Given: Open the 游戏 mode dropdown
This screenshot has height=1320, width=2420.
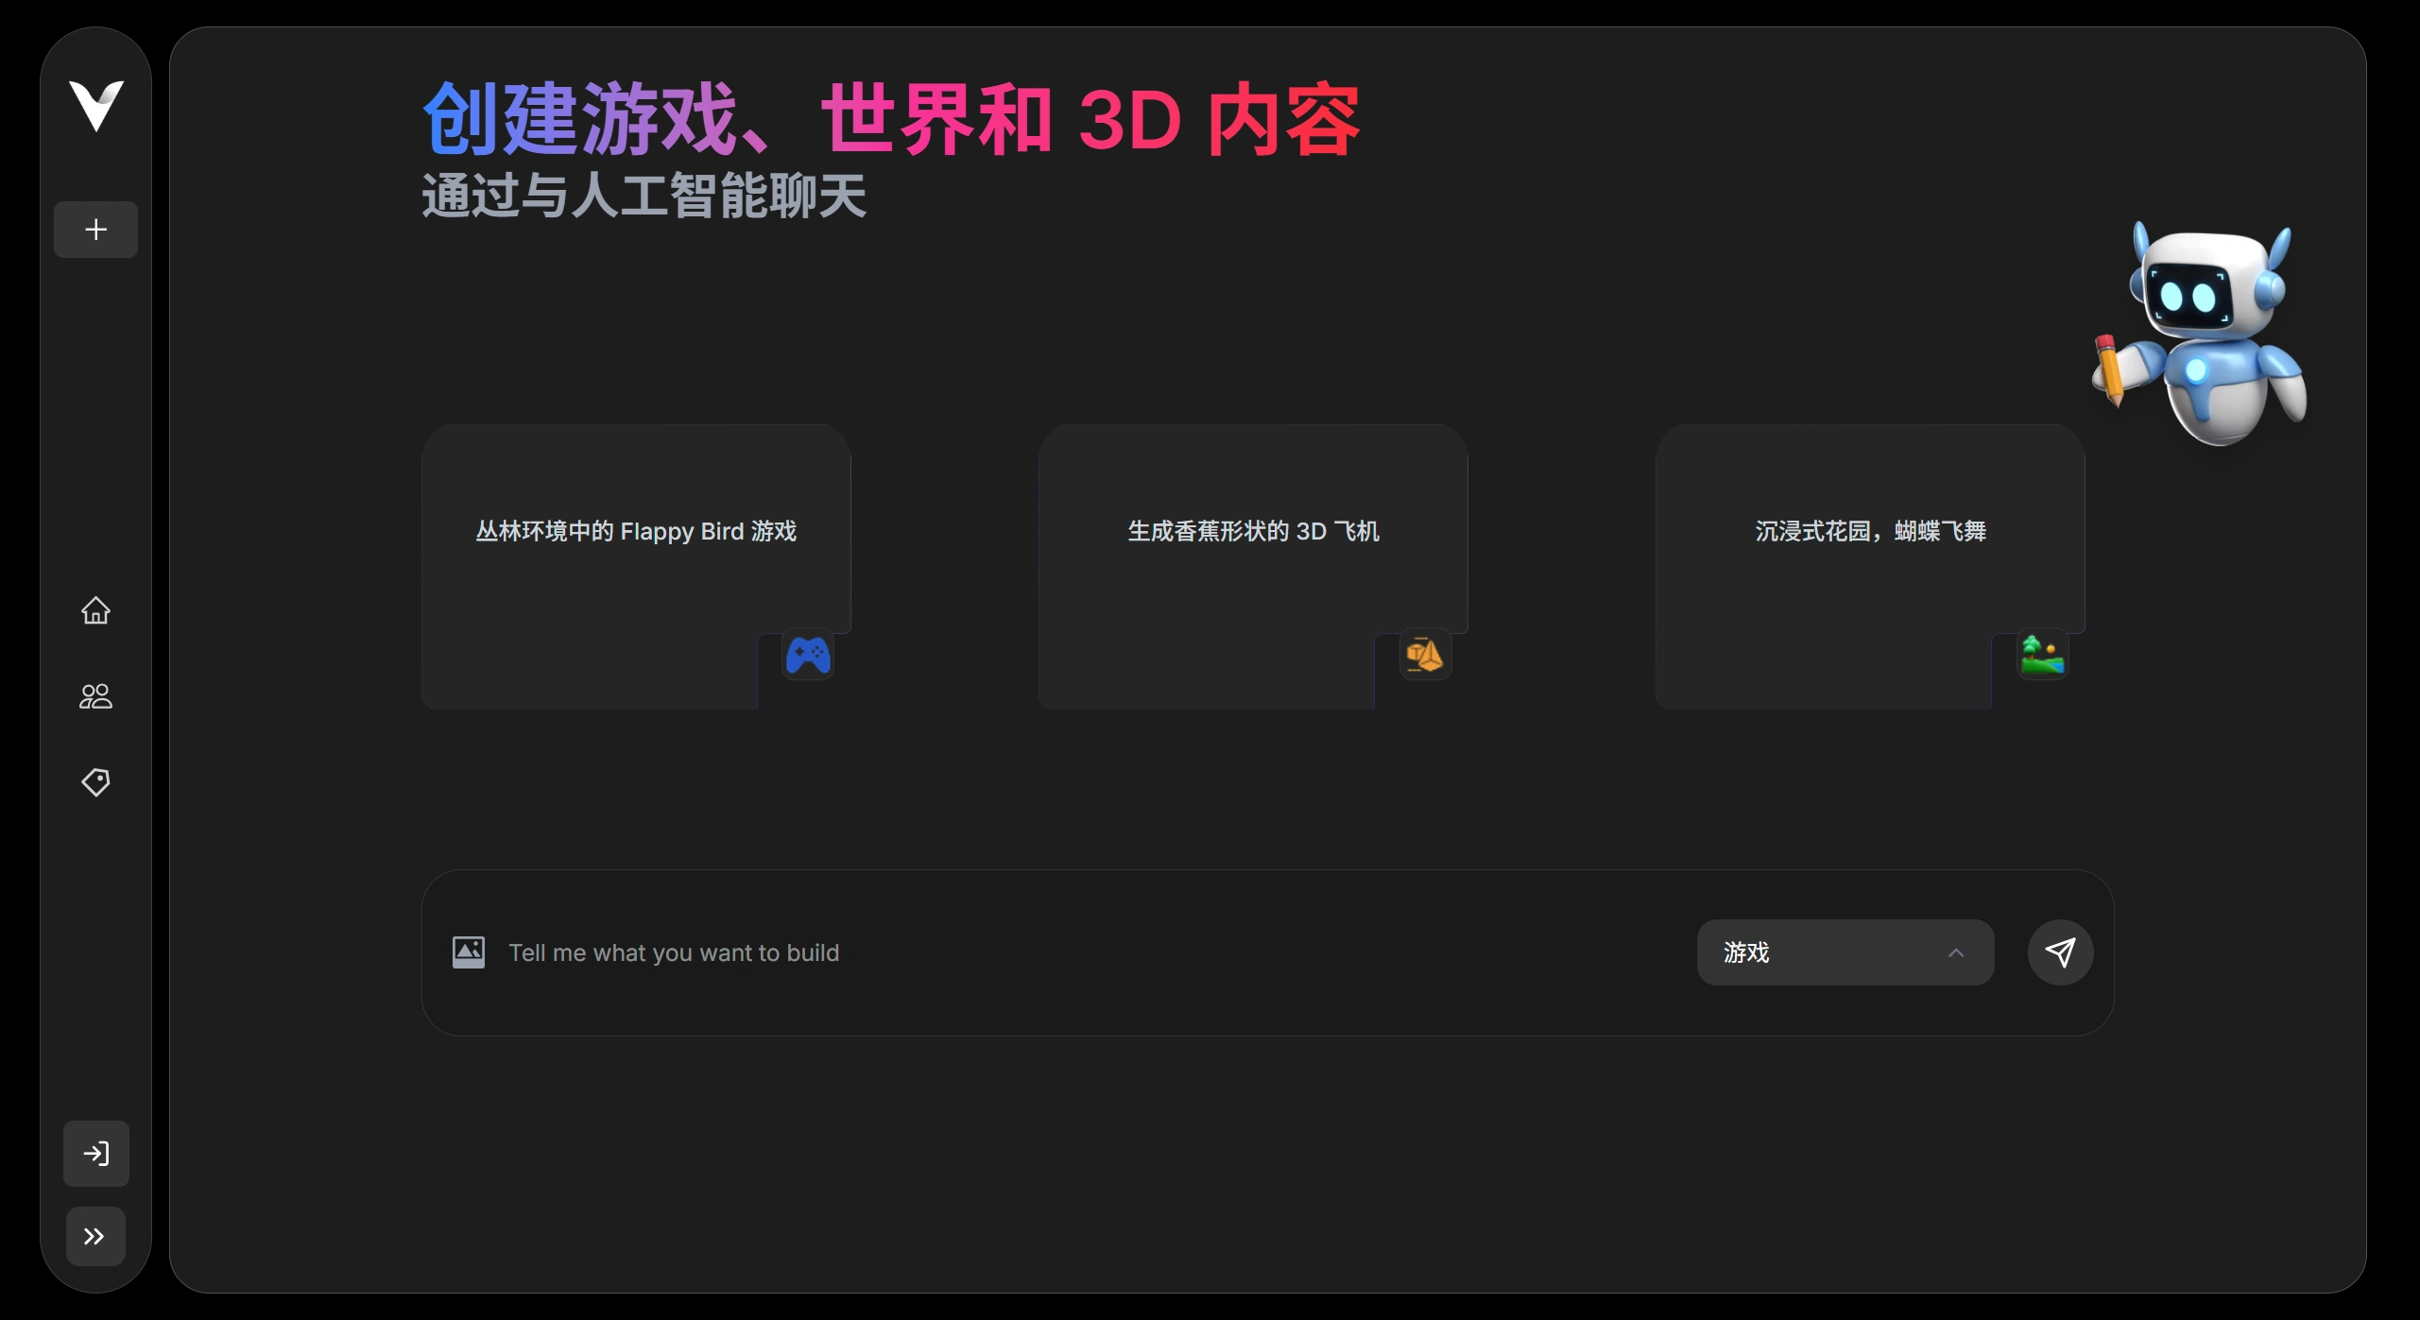Looking at the screenshot, I should pyautogui.click(x=1843, y=951).
